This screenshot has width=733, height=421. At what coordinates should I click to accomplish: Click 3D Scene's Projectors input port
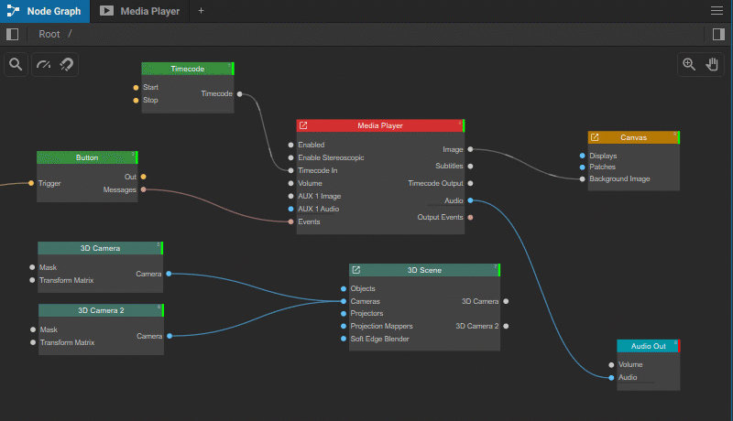[344, 314]
